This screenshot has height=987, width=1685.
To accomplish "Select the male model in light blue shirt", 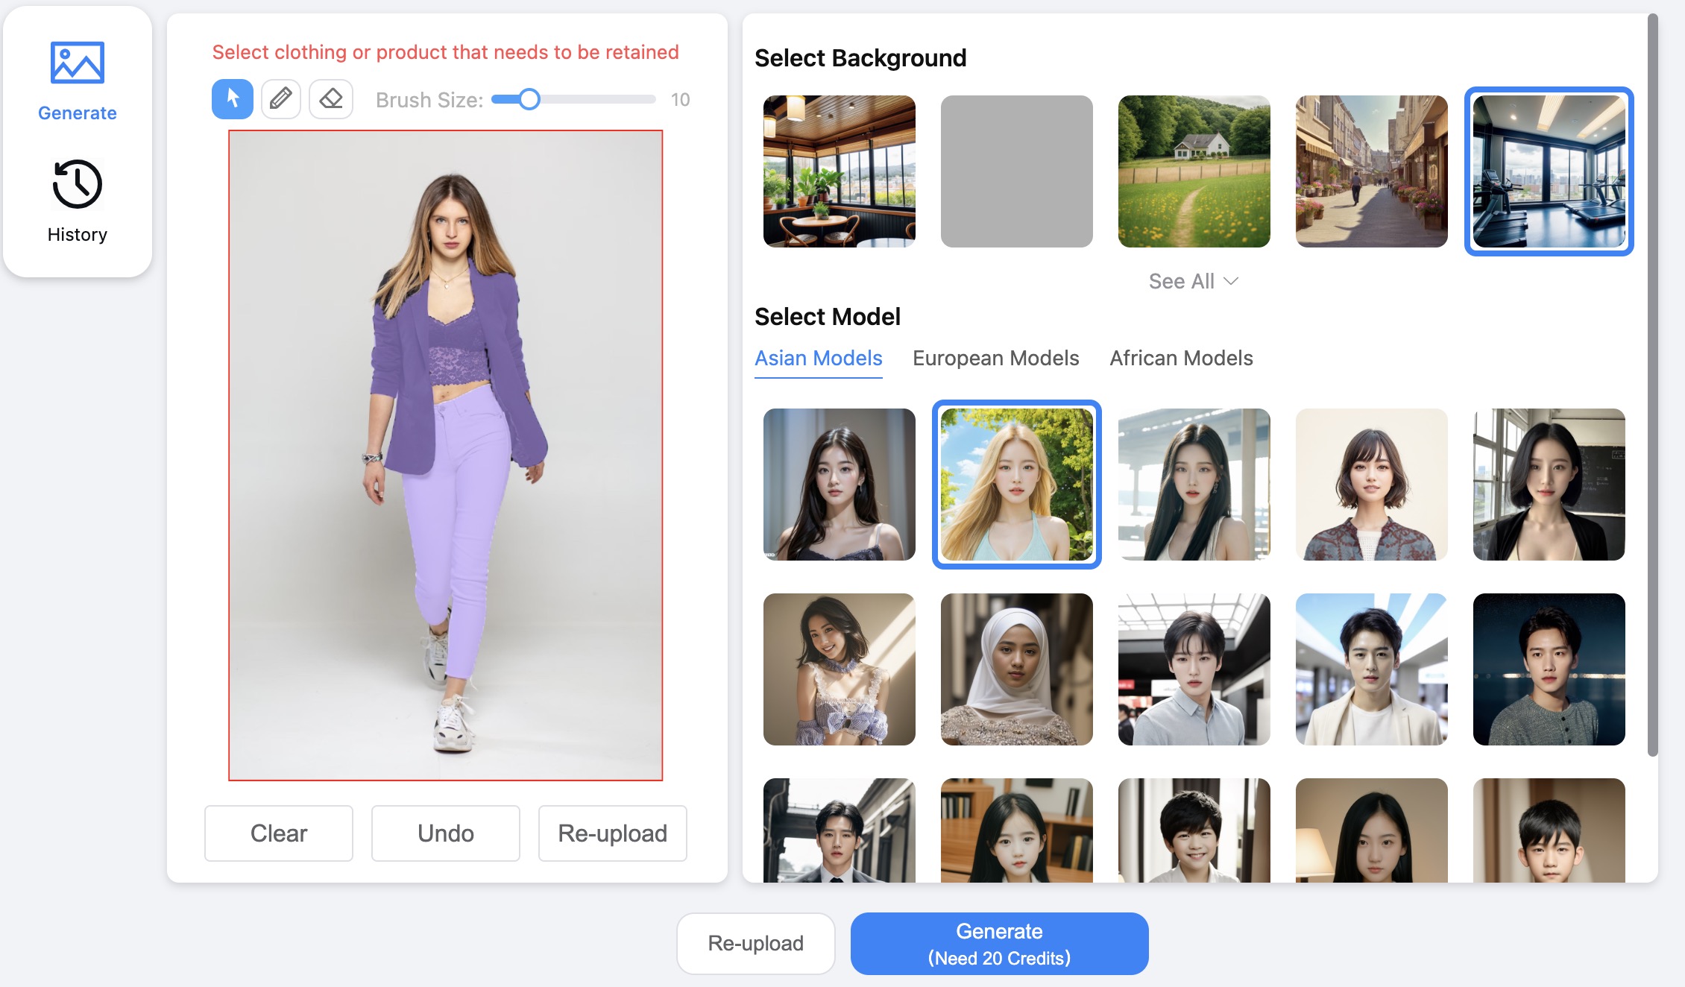I will coord(1194,669).
